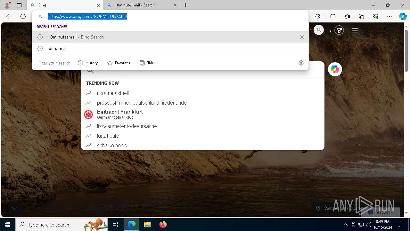This screenshot has width=410, height=231.
Task: Close the 10minutesmail Search tab
Action: [x=175, y=5]
